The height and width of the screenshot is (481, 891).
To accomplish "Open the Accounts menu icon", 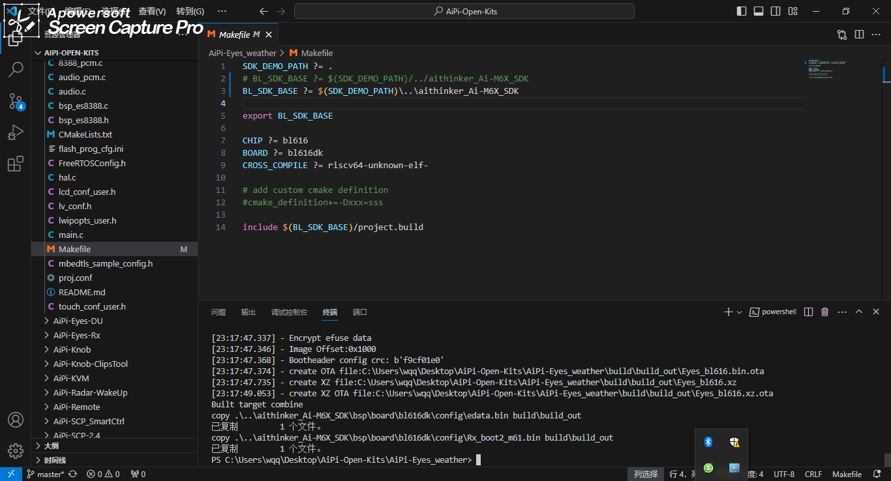I will pyautogui.click(x=16, y=420).
